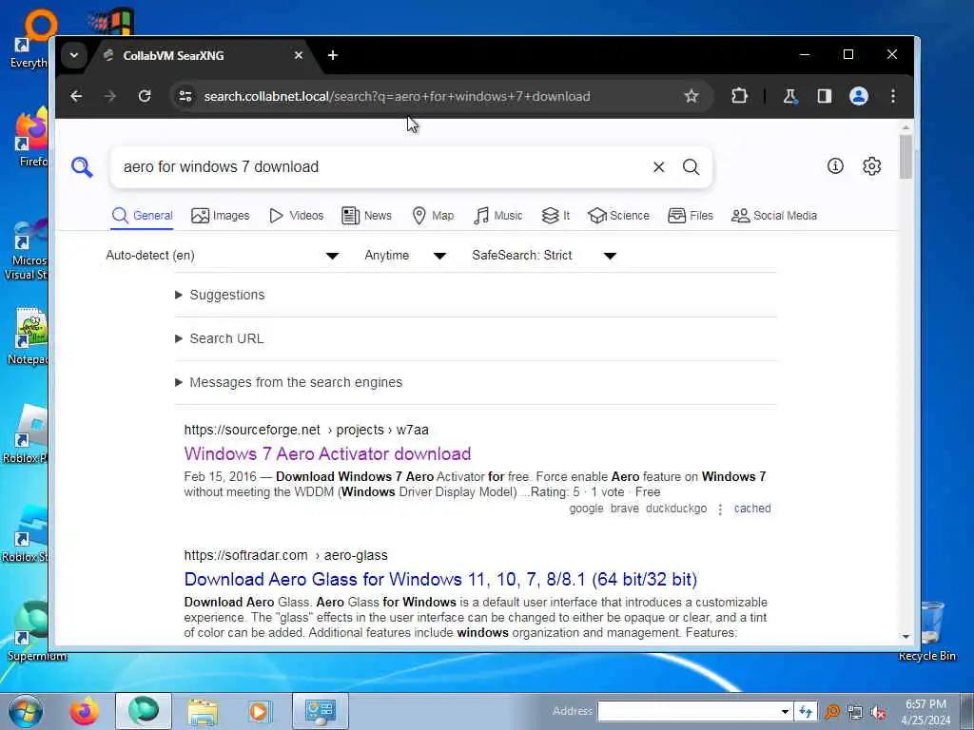Toggle the browser side panel
This screenshot has height=730, width=974.
[x=825, y=96]
